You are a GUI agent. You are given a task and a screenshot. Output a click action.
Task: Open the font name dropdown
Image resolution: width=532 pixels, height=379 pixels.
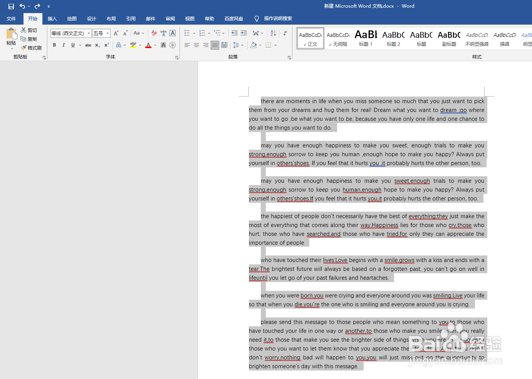[89, 33]
